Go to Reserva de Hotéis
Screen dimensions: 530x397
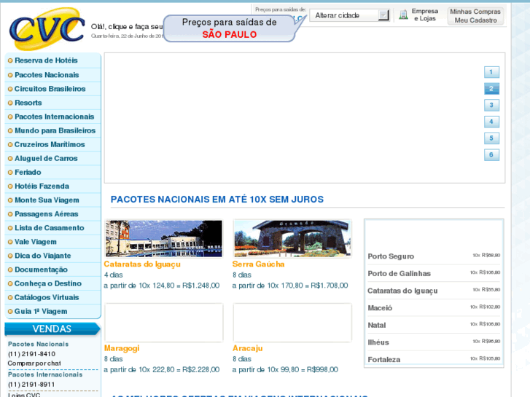click(x=46, y=60)
